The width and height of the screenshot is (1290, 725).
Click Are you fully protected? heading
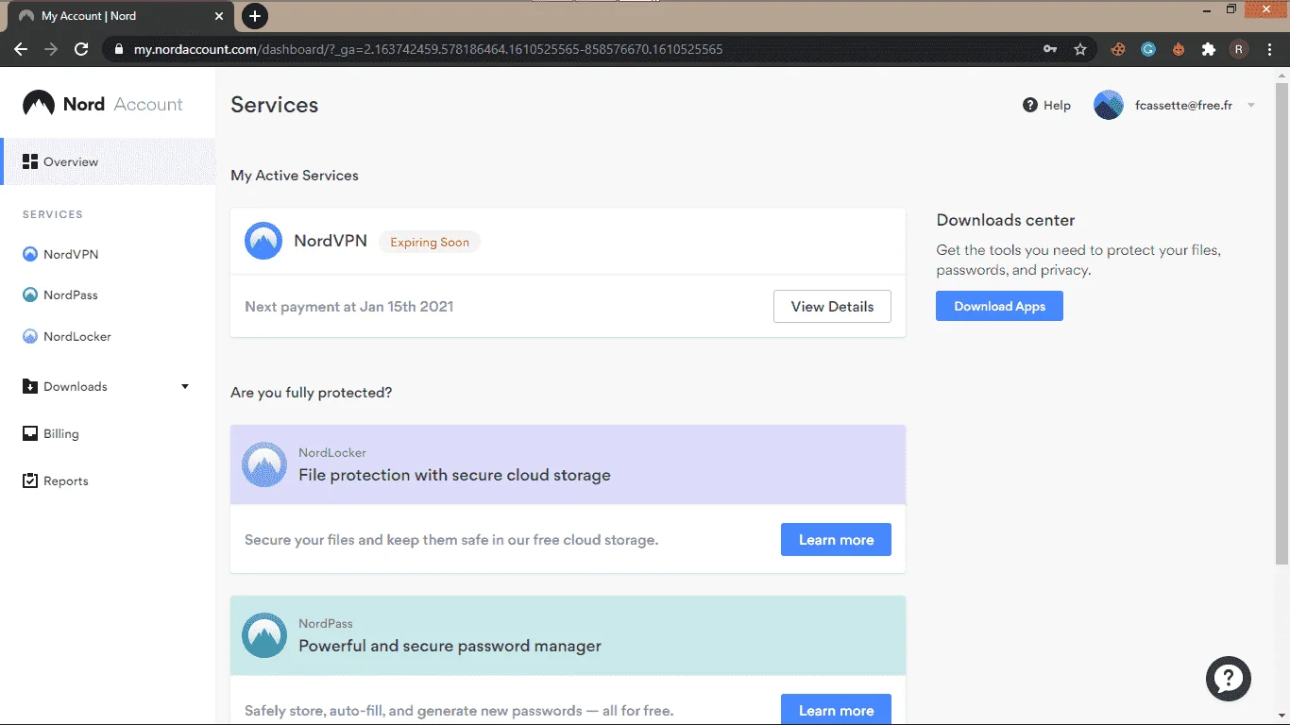[x=311, y=392]
